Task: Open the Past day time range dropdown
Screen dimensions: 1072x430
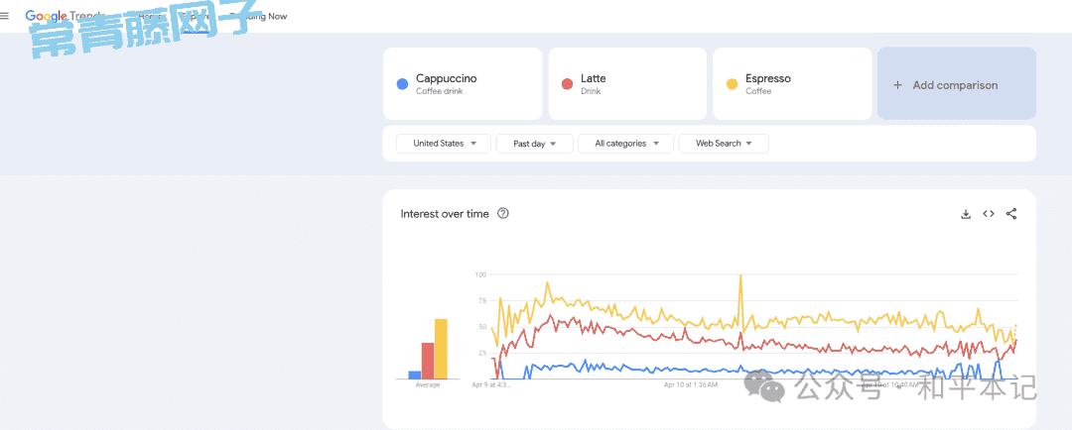Action: [535, 144]
